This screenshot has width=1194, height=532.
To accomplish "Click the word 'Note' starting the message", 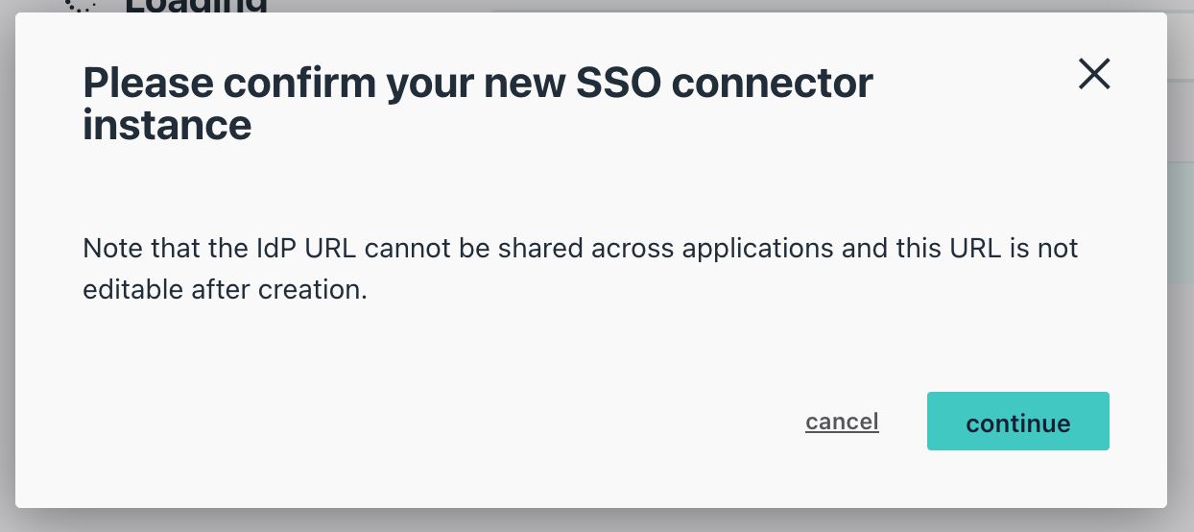I will pyautogui.click(x=110, y=249).
